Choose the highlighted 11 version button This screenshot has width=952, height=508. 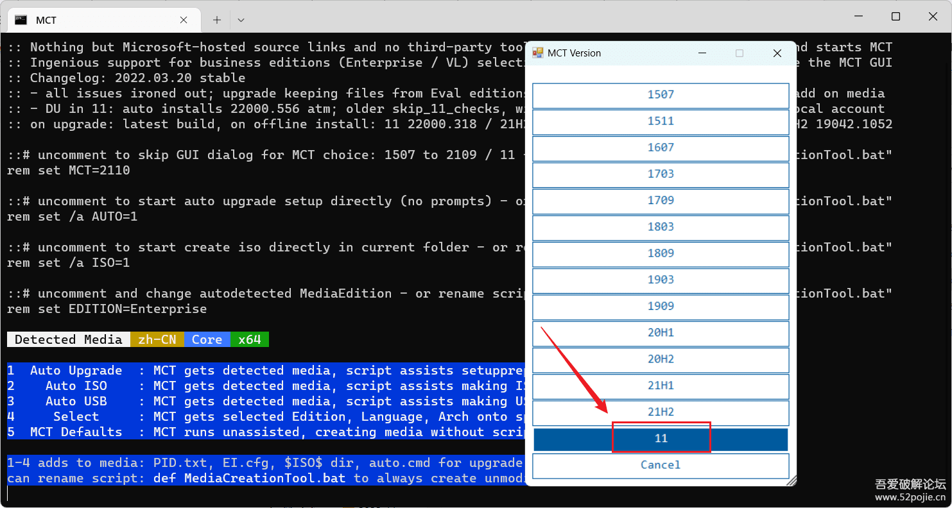(x=661, y=439)
